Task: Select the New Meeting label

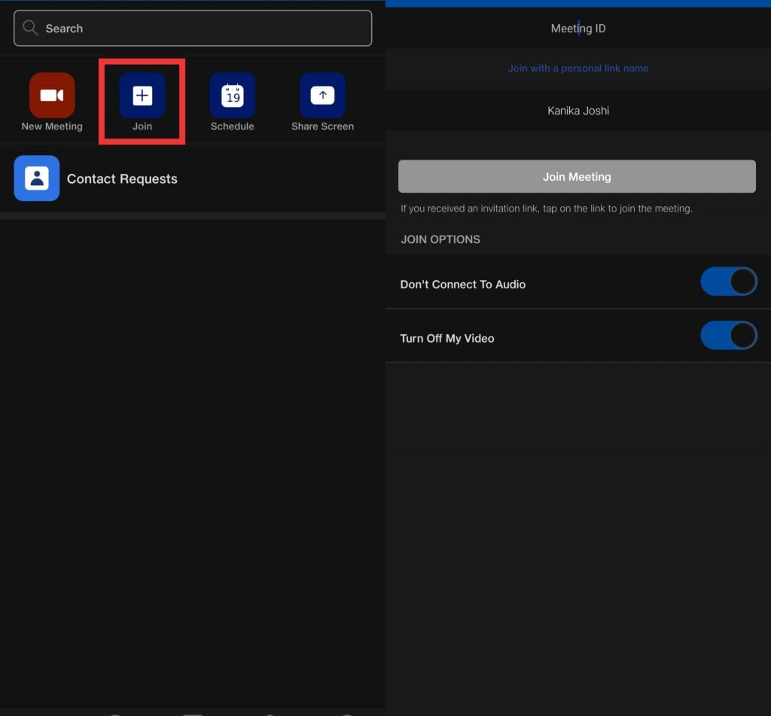Action: 52,126
